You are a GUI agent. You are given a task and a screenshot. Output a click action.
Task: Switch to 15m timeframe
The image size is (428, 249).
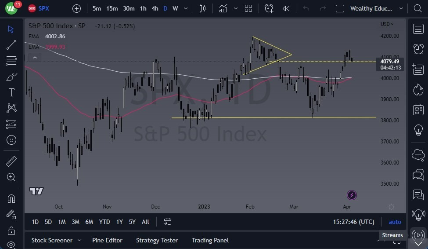112,8
